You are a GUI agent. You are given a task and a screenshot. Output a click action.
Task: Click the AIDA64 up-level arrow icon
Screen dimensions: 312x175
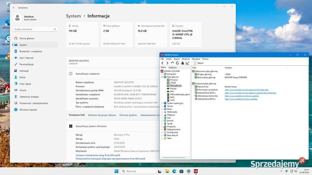(x=172, y=63)
